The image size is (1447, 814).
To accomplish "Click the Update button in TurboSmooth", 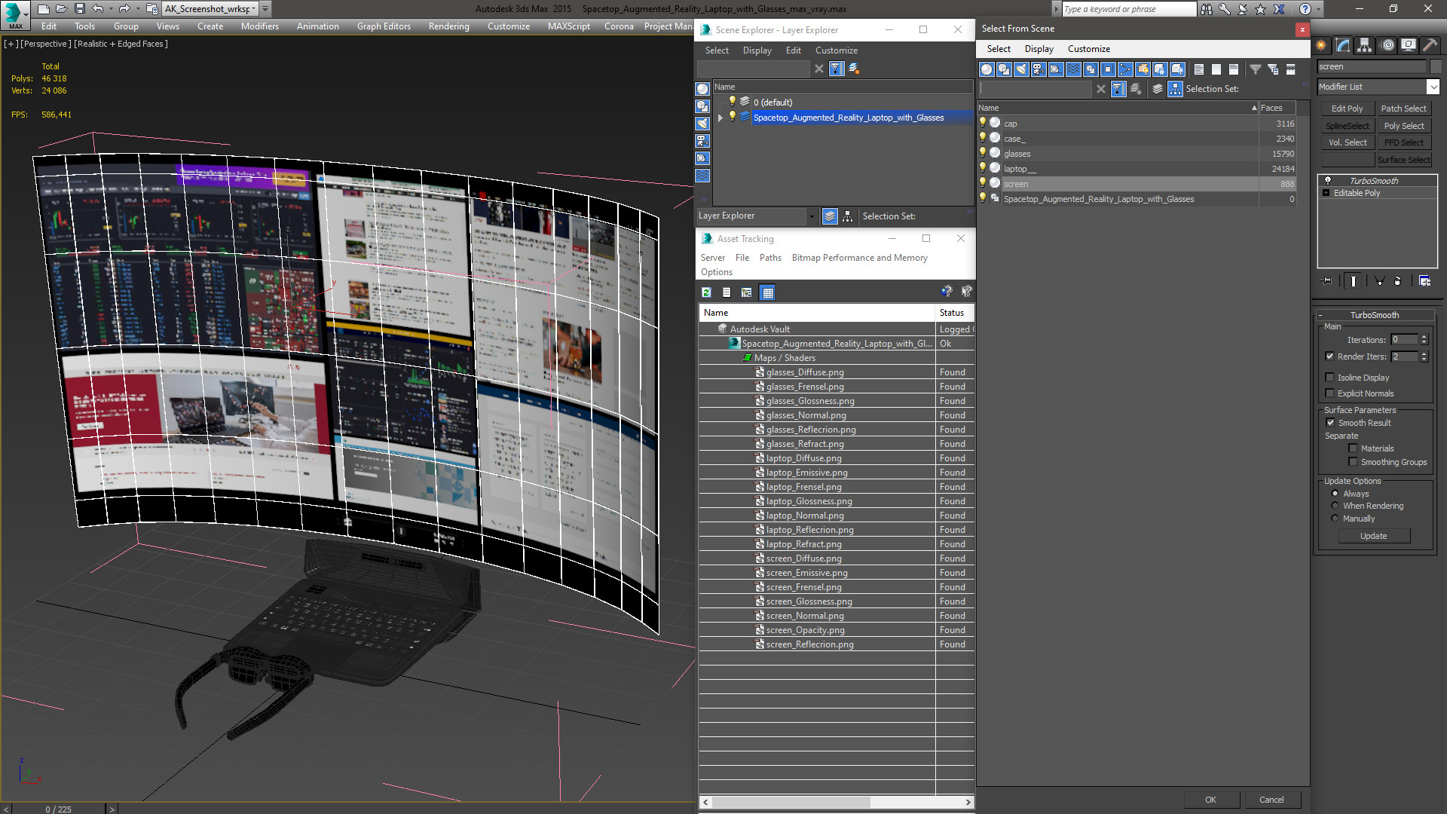I will 1373,536.
